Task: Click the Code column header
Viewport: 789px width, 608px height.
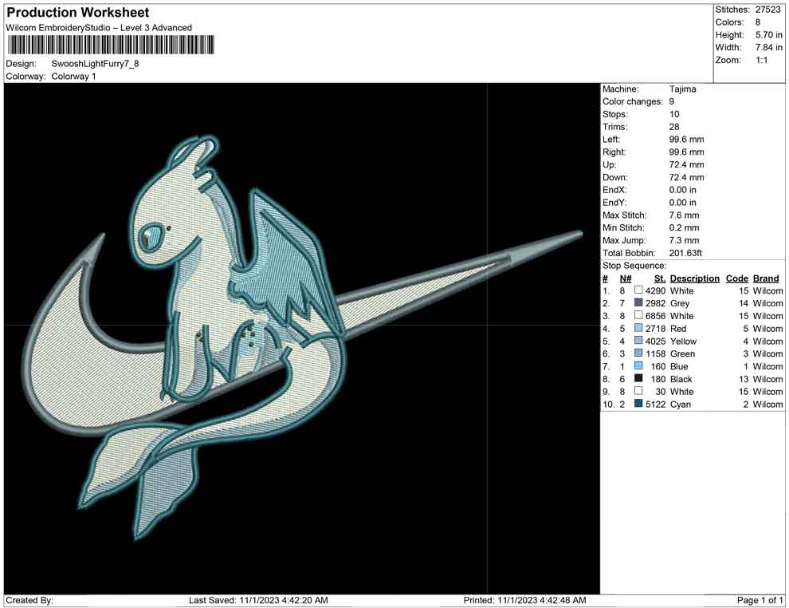Action: (x=736, y=278)
